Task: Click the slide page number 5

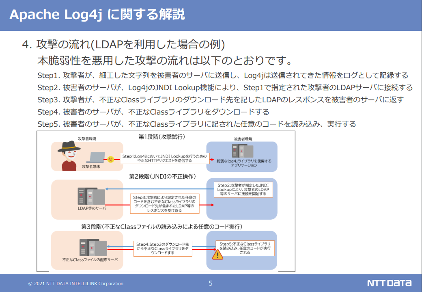Action: [211, 283]
